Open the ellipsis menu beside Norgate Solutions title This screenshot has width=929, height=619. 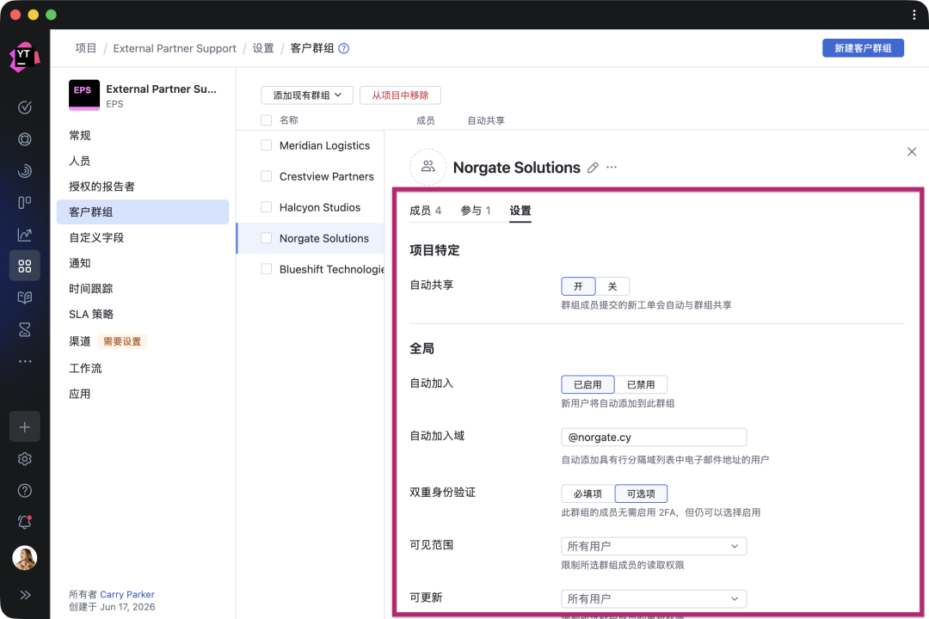click(x=612, y=168)
